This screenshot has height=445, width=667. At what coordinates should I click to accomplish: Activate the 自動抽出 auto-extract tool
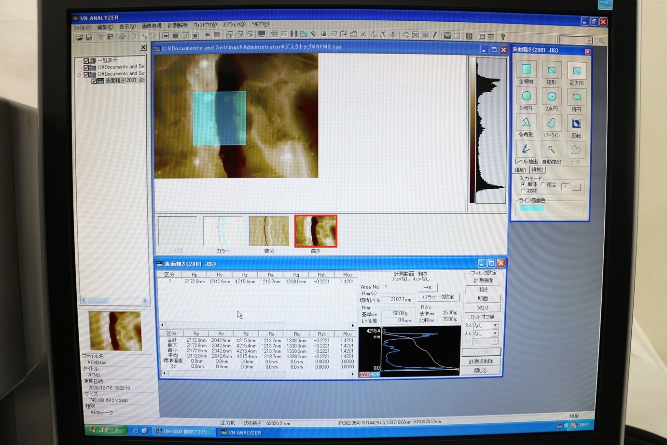[551, 149]
